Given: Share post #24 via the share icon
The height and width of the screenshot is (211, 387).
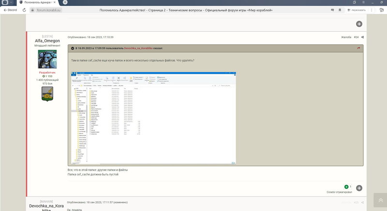Looking at the screenshot, I should point(362,37).
